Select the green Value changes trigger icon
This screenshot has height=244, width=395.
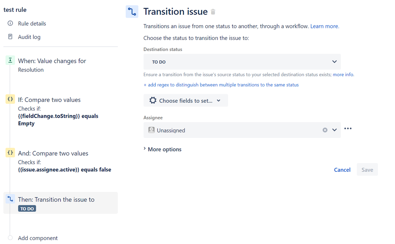[x=10, y=60]
